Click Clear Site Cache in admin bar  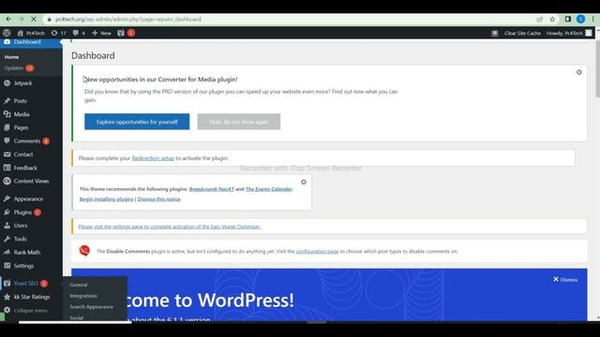point(522,34)
